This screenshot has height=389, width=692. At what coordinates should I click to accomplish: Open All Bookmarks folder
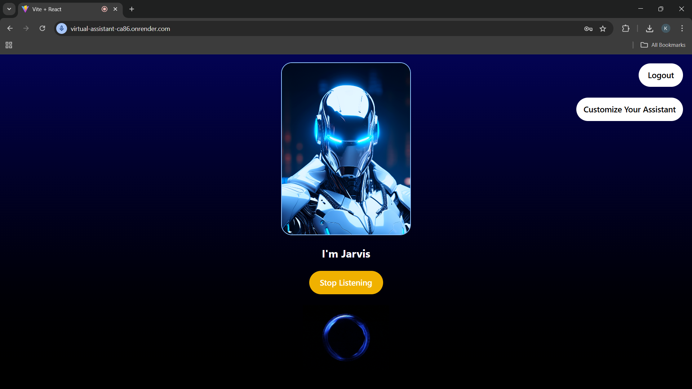coord(663,45)
